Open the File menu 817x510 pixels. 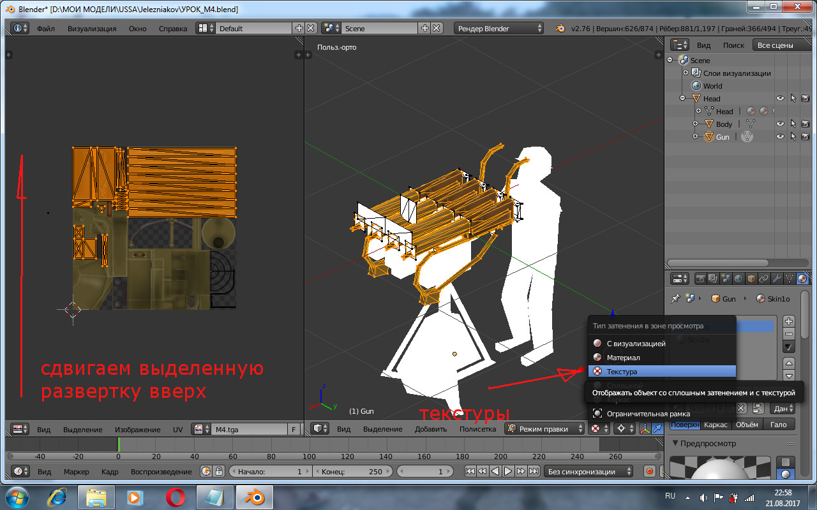tap(45, 29)
